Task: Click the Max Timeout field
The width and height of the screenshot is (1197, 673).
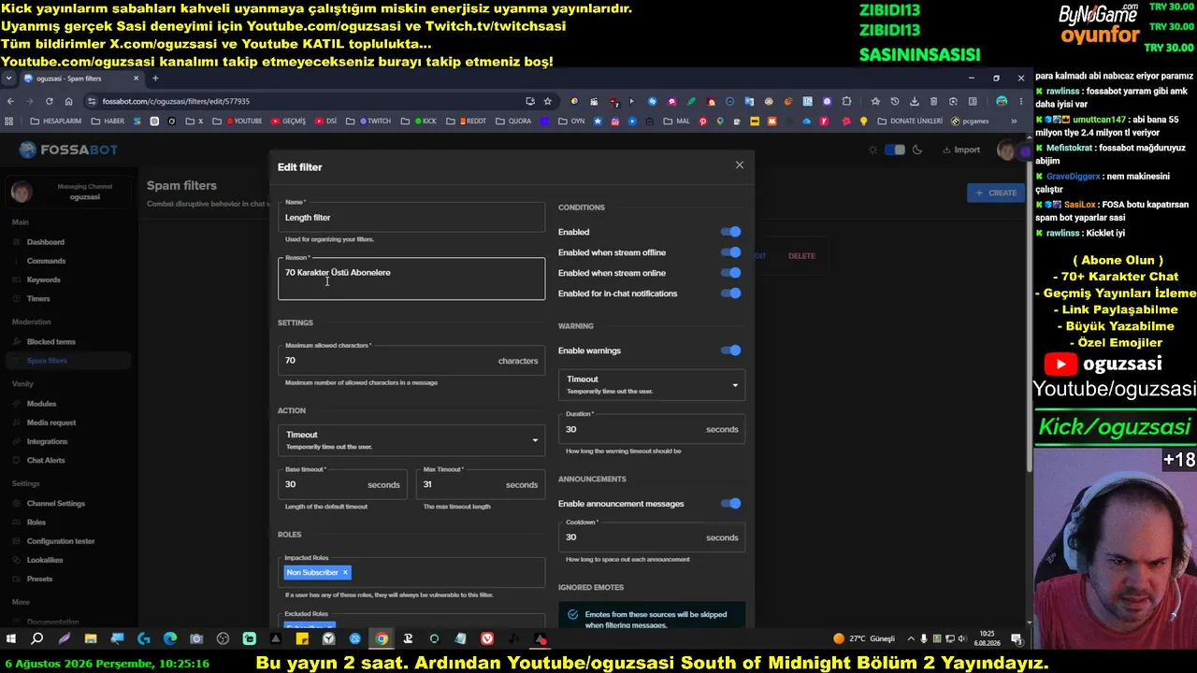Action: [x=481, y=483]
